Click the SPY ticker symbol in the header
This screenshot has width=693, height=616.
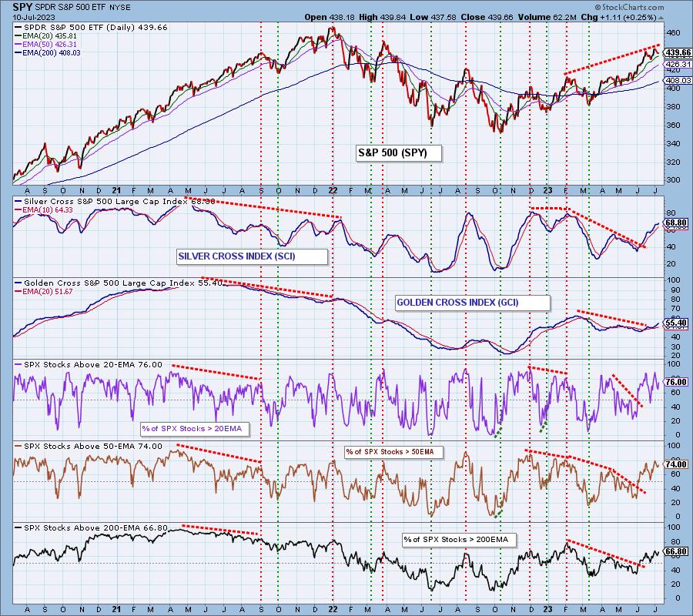pos(22,8)
